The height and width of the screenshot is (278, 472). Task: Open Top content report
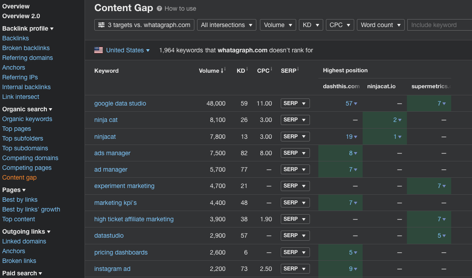click(x=19, y=219)
